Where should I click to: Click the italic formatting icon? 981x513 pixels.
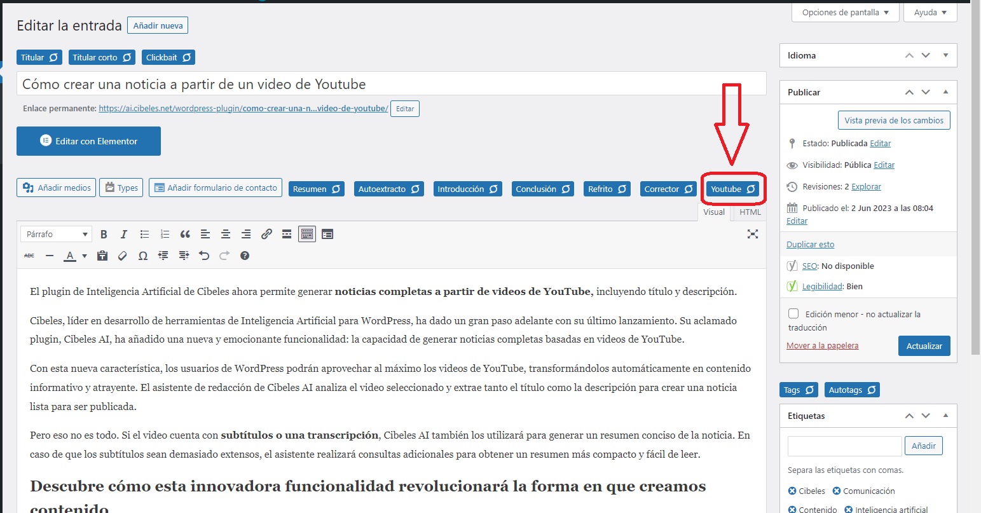click(124, 235)
